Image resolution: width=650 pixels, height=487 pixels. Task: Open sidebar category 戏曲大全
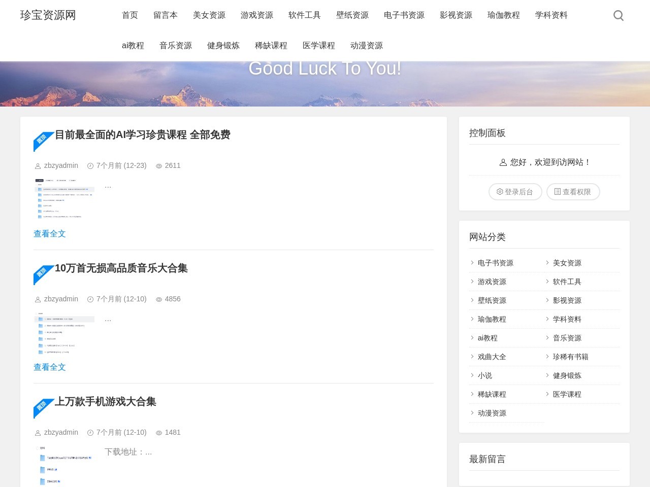point(492,357)
